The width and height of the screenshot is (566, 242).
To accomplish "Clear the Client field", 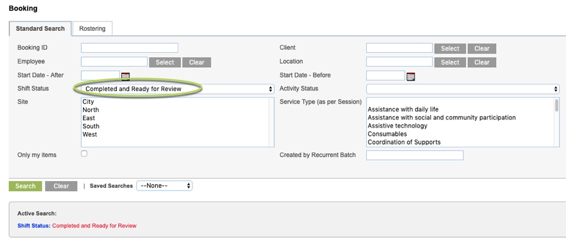I will (482, 48).
